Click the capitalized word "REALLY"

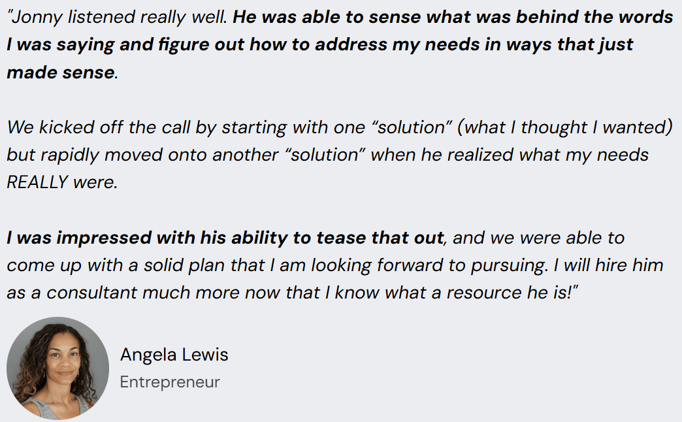[x=37, y=182]
